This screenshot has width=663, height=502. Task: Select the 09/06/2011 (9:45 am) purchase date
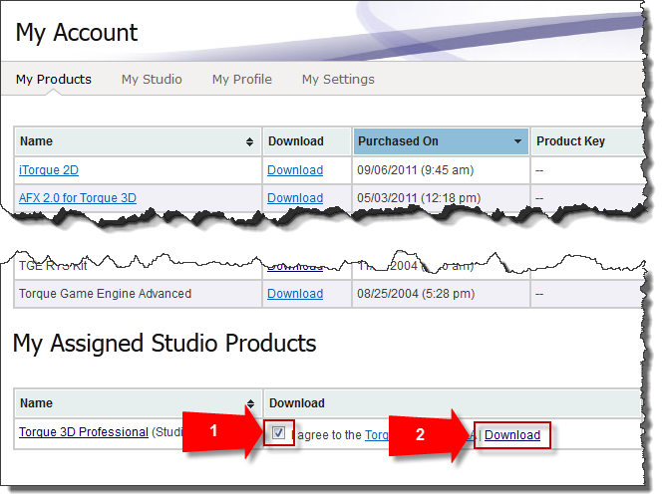(415, 170)
